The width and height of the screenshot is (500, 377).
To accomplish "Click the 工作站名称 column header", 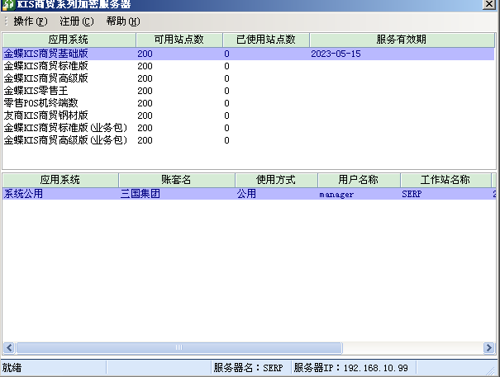I will pos(445,180).
